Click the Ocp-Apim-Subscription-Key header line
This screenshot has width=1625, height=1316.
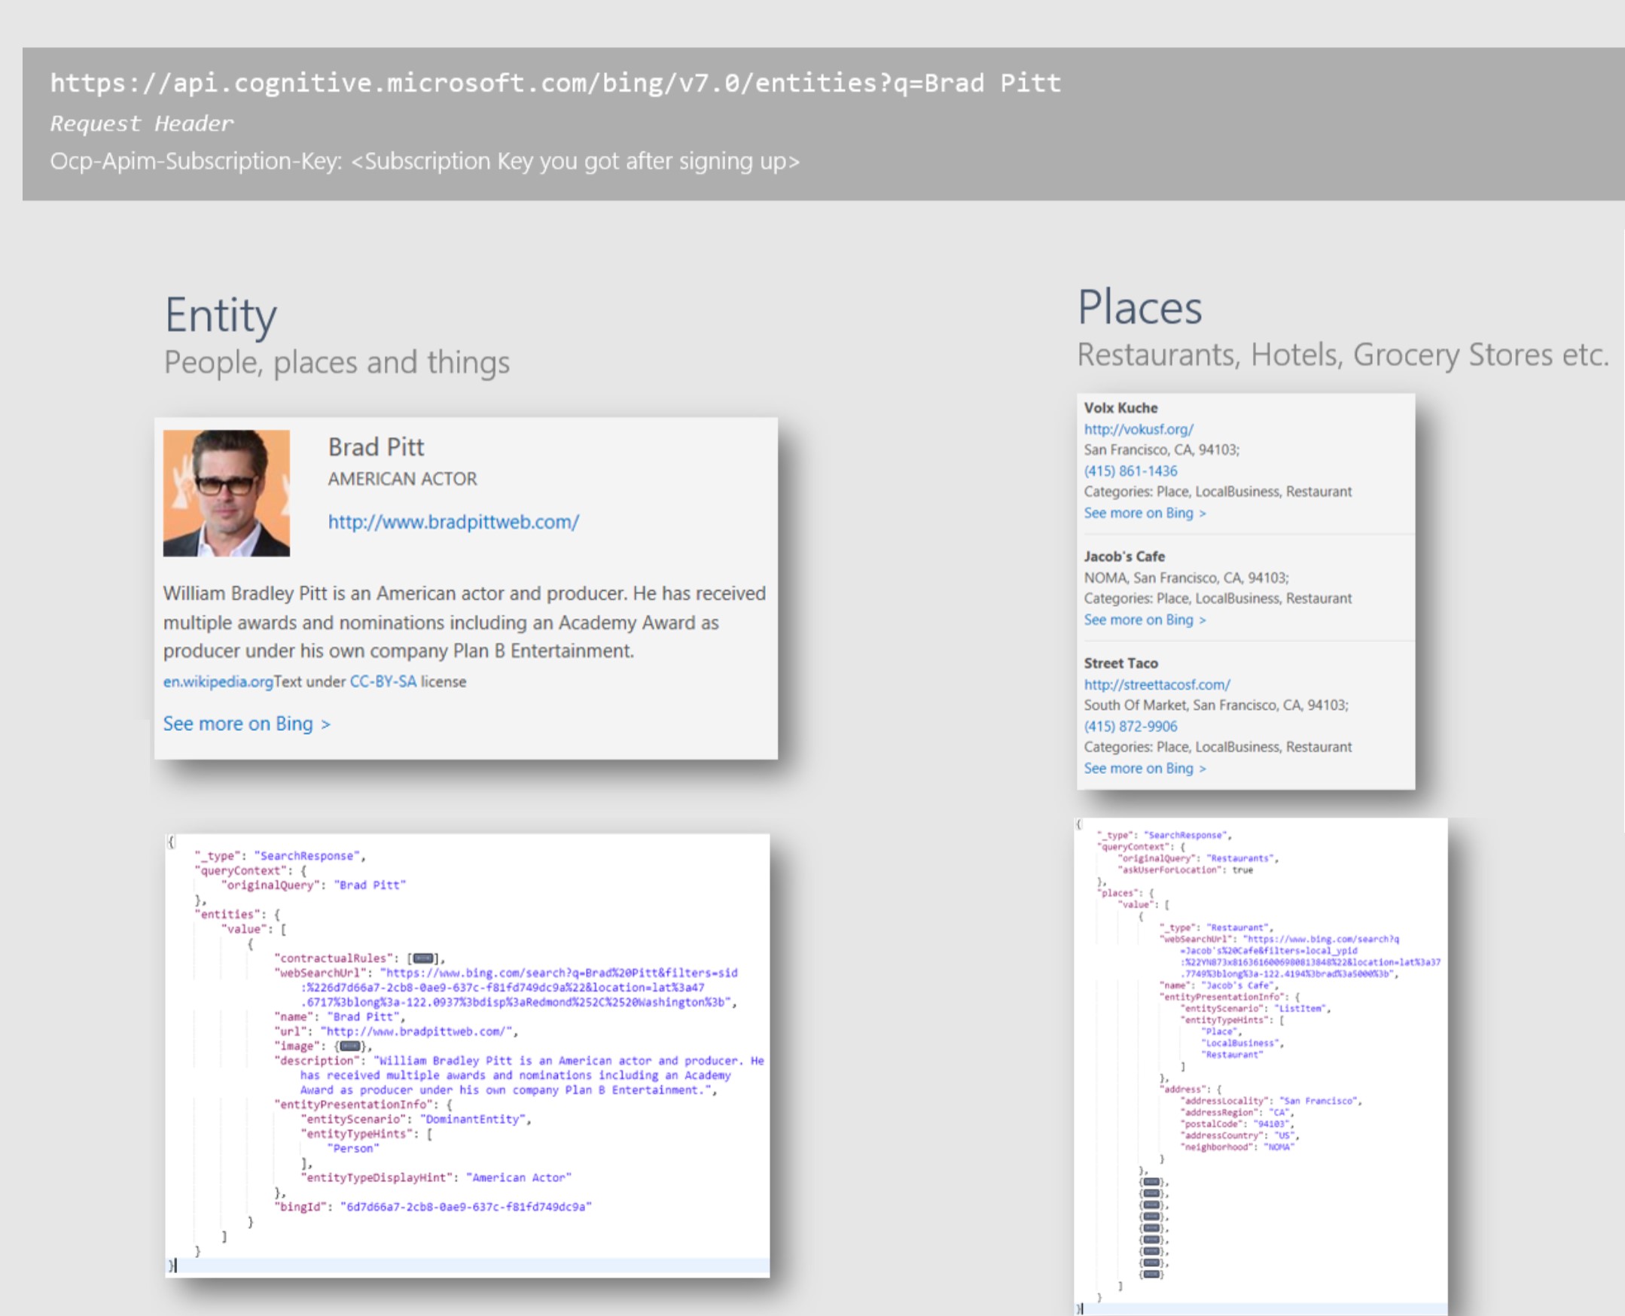pos(425,161)
